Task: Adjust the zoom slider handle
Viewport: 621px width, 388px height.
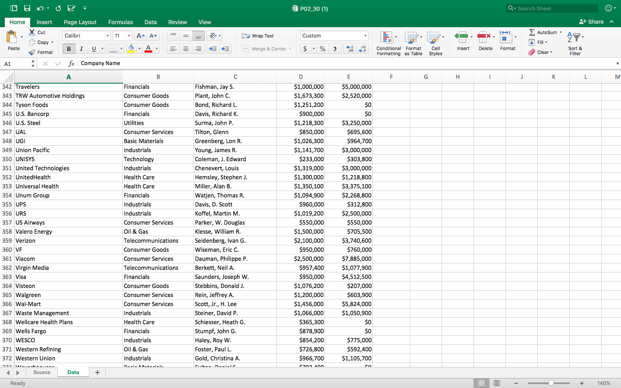Action: 551,383
